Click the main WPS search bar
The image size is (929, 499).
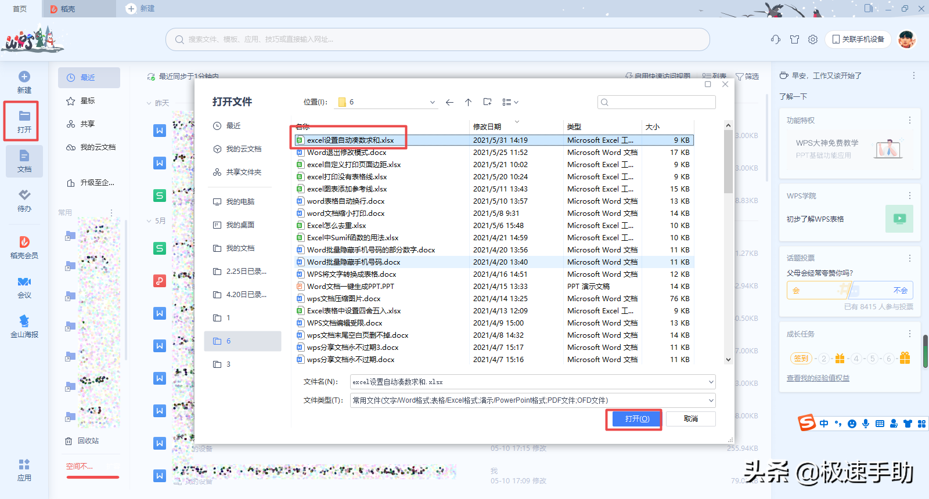coord(438,39)
